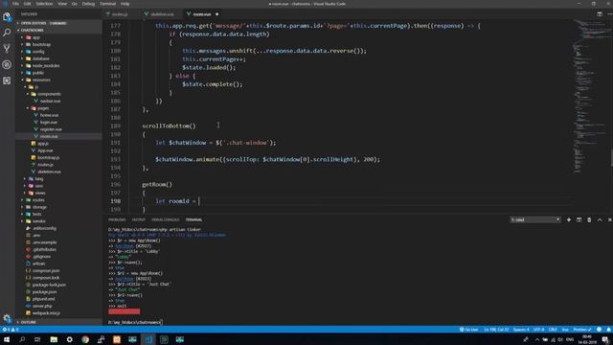
Task: Click the code minimap
Action: click(590, 98)
